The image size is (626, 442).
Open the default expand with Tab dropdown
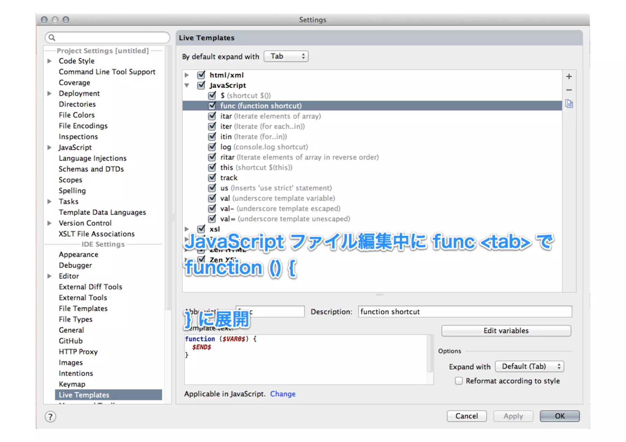tap(286, 56)
